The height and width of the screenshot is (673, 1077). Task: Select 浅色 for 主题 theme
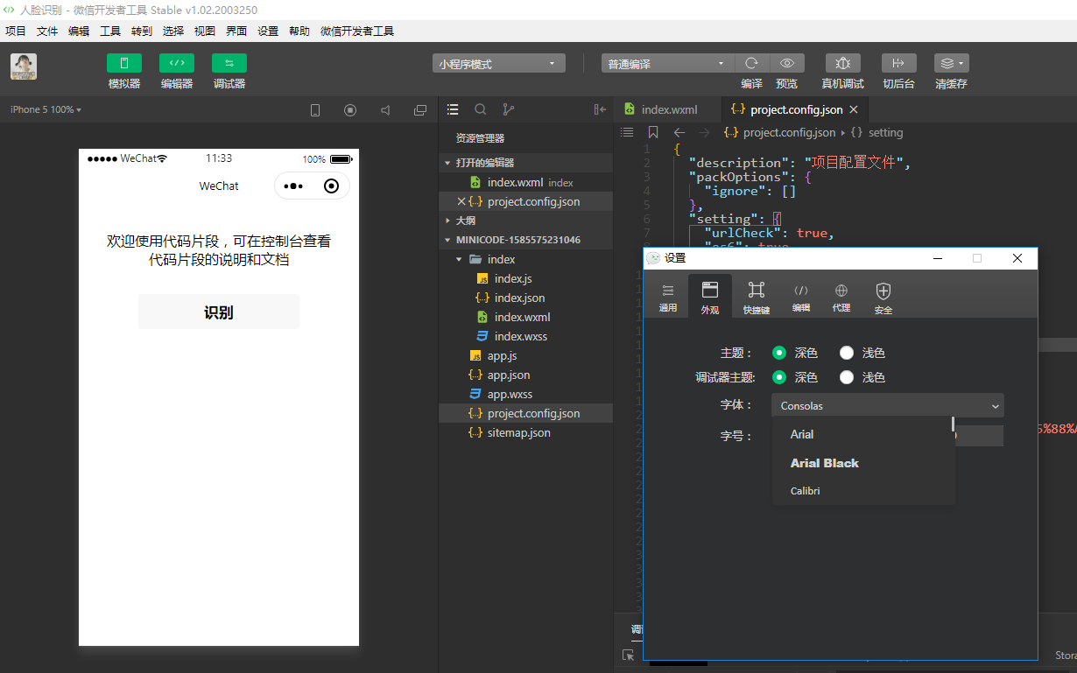tap(847, 353)
